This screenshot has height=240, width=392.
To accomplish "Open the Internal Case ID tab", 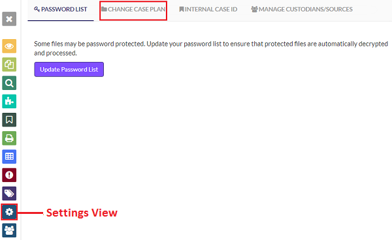I will tap(208, 10).
